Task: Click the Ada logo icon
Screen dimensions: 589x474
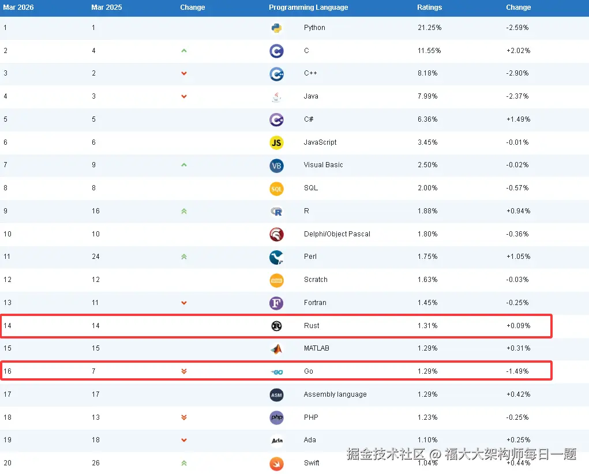Action: click(277, 441)
